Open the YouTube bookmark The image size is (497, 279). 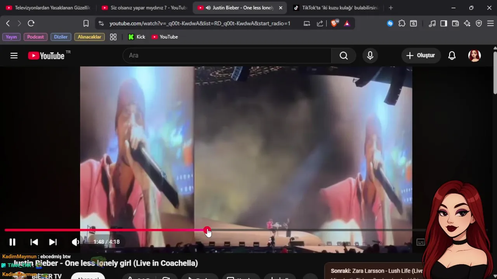[165, 37]
